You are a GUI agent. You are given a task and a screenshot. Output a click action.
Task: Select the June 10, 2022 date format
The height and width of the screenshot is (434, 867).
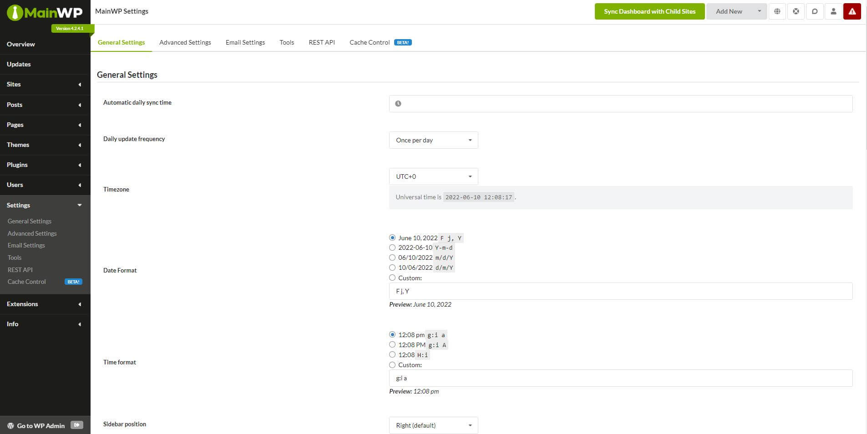392,237
